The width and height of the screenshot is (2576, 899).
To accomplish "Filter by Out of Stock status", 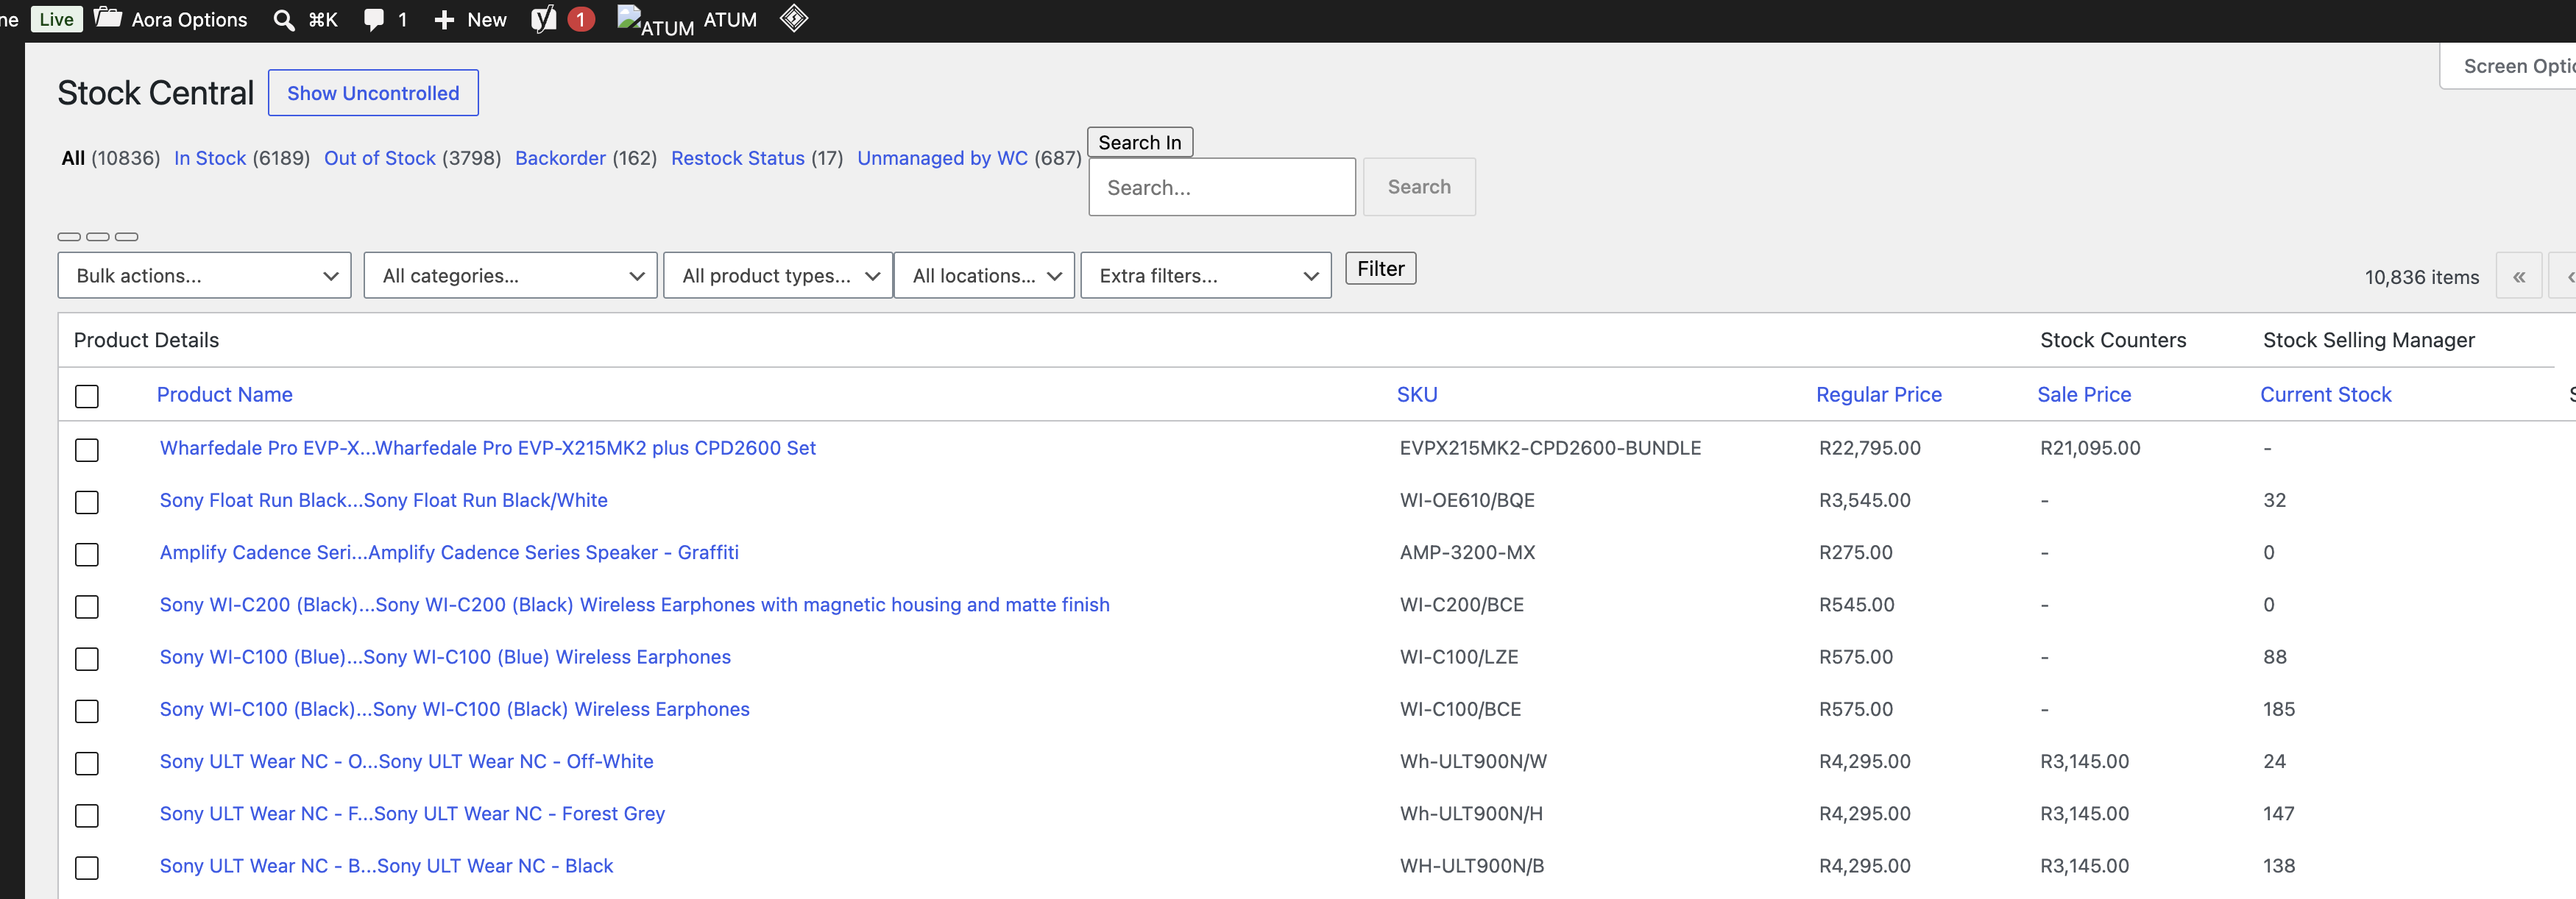I will click(380, 158).
